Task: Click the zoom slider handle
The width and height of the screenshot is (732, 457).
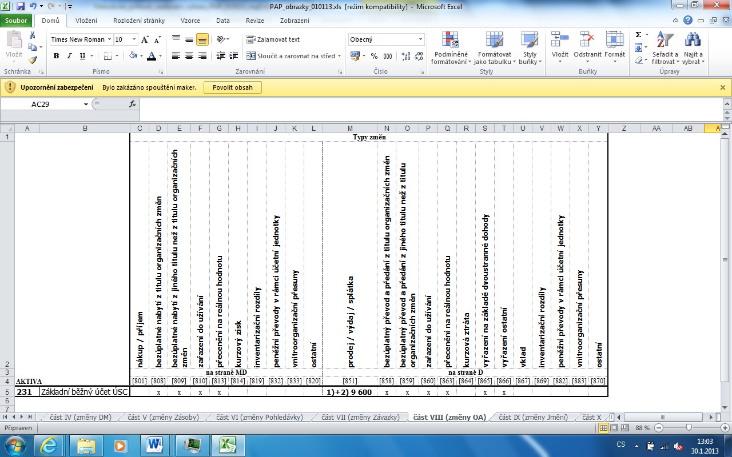Action: coord(689,428)
